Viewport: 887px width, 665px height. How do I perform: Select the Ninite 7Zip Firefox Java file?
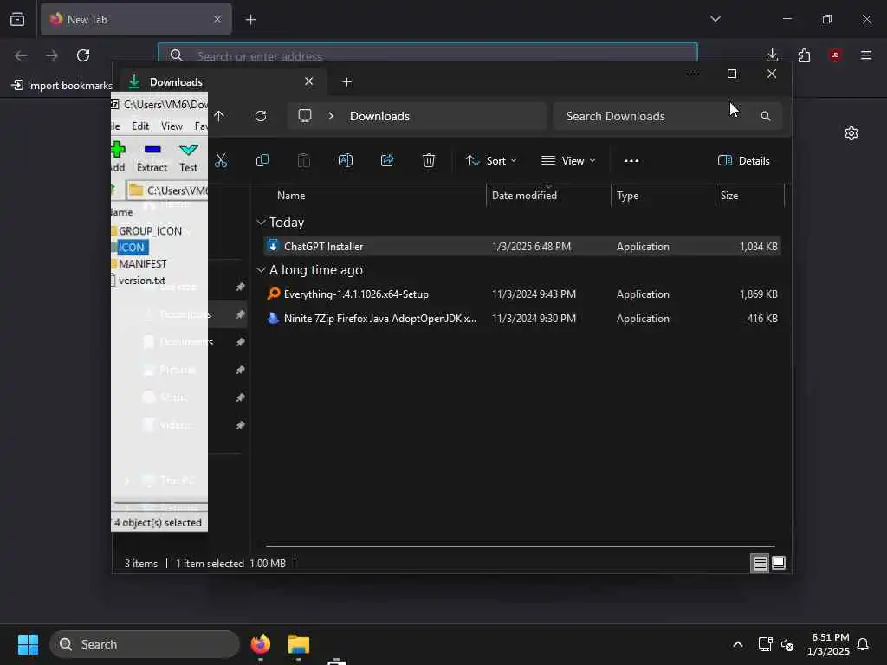pyautogui.click(x=521, y=319)
